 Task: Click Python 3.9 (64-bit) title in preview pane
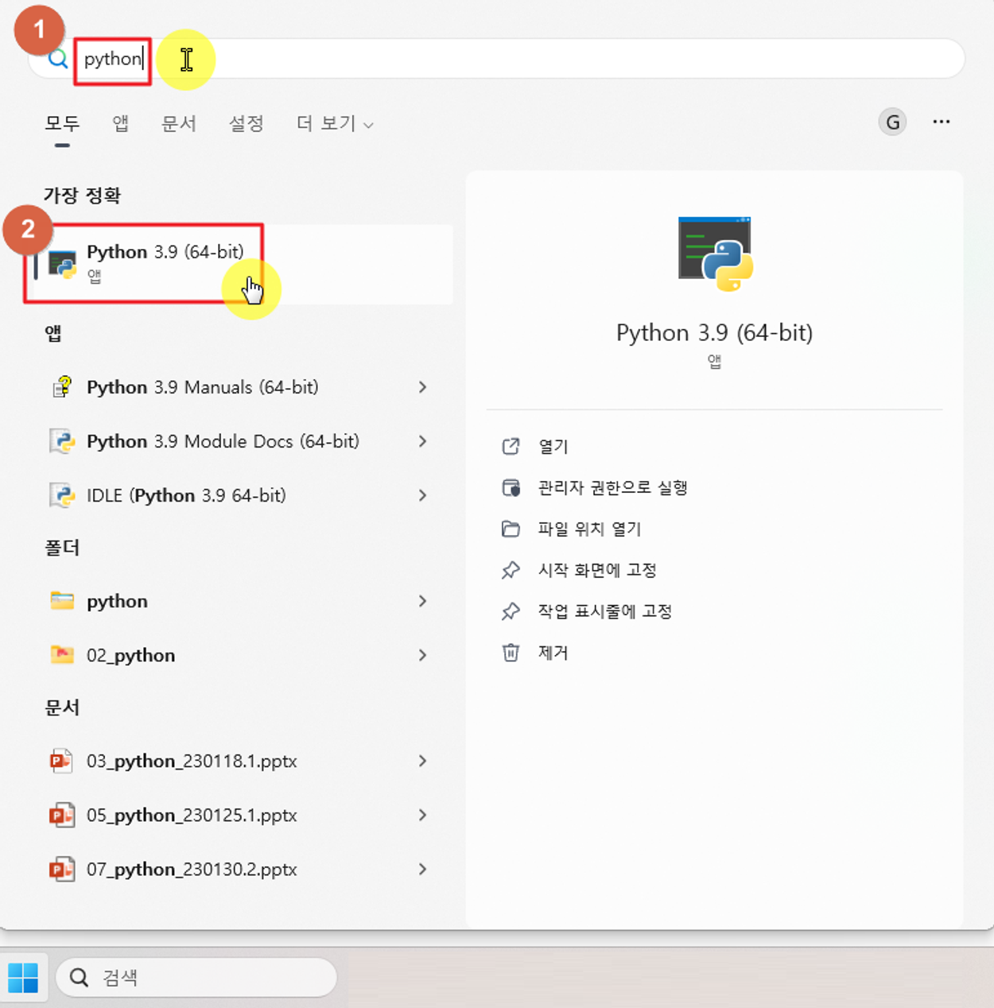coord(715,332)
